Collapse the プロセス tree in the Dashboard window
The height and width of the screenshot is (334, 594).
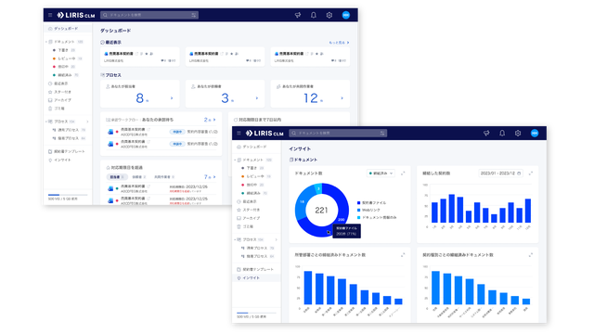click(46, 122)
